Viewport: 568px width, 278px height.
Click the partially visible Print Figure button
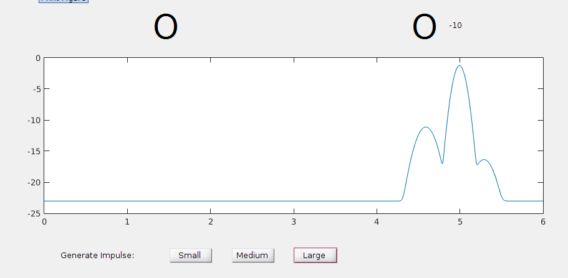tap(64, 1)
